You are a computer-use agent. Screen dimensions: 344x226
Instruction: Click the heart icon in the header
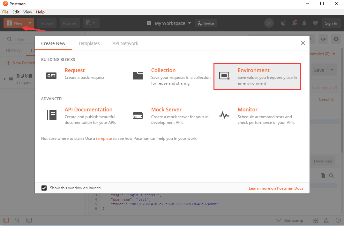[x=315, y=23]
